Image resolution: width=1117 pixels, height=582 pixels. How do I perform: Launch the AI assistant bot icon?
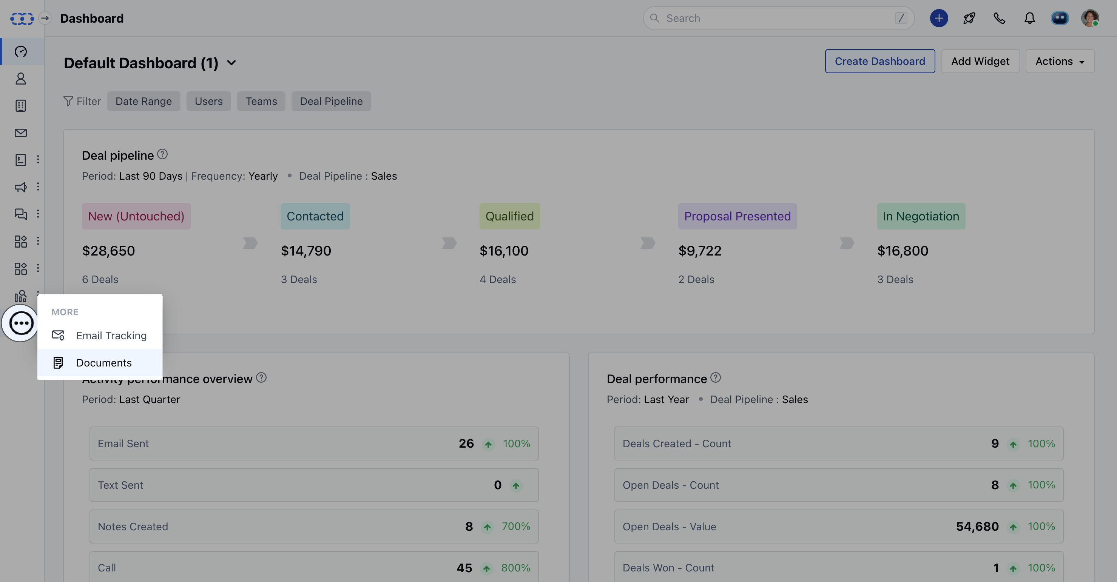tap(1060, 18)
